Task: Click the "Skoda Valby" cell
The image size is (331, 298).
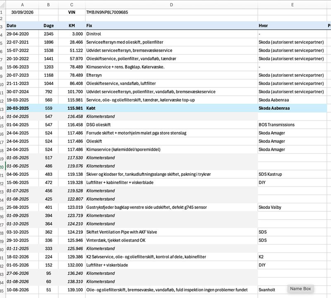Action: click(x=293, y=207)
